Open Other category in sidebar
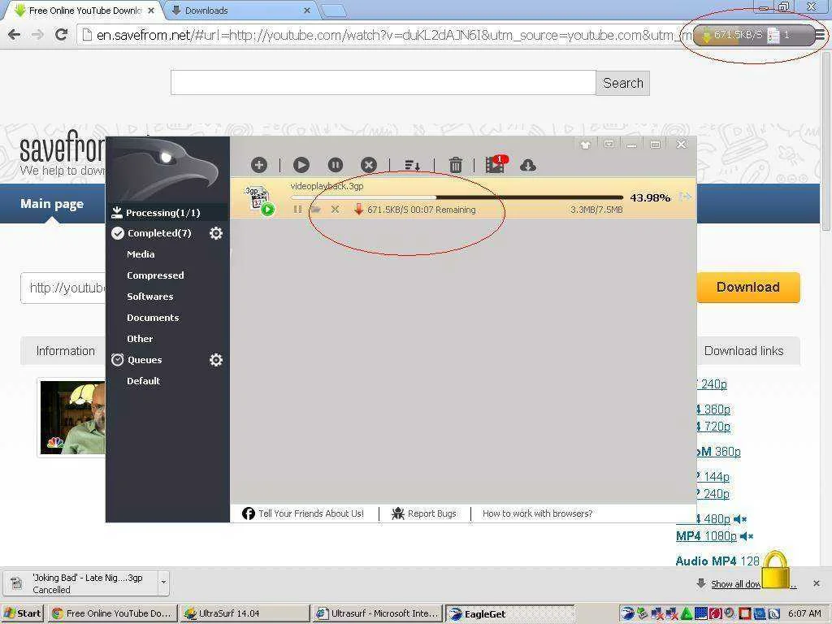This screenshot has height=624, width=832. pyautogui.click(x=140, y=339)
